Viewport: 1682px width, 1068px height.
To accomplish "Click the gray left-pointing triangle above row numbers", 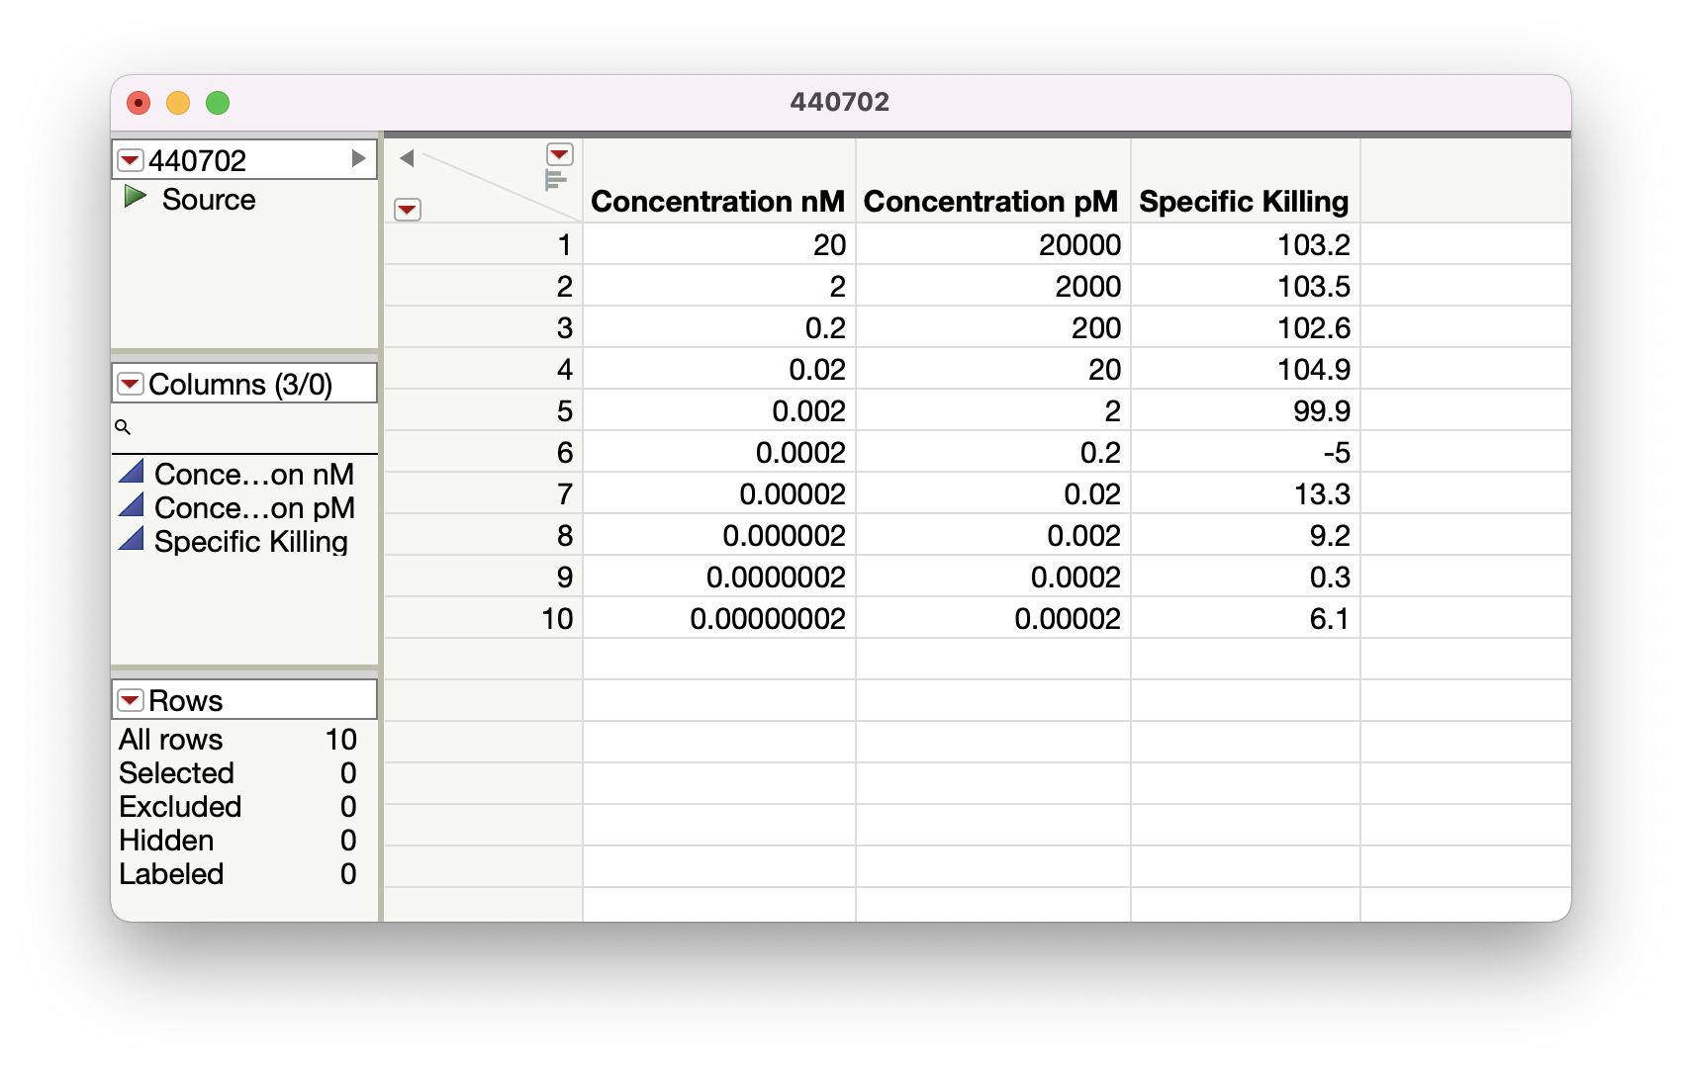I will tap(409, 155).
